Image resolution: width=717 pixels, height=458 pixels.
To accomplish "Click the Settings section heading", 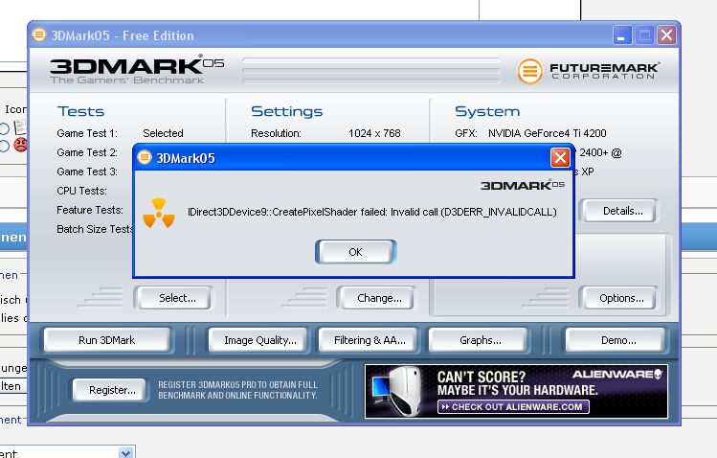I will [287, 111].
